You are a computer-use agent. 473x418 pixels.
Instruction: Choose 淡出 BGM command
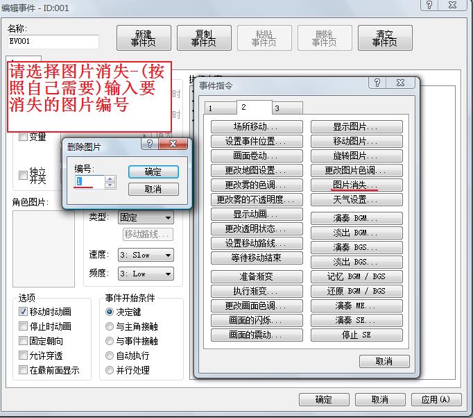tap(356, 233)
